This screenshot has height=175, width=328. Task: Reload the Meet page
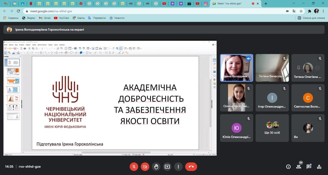[x=18, y=11]
